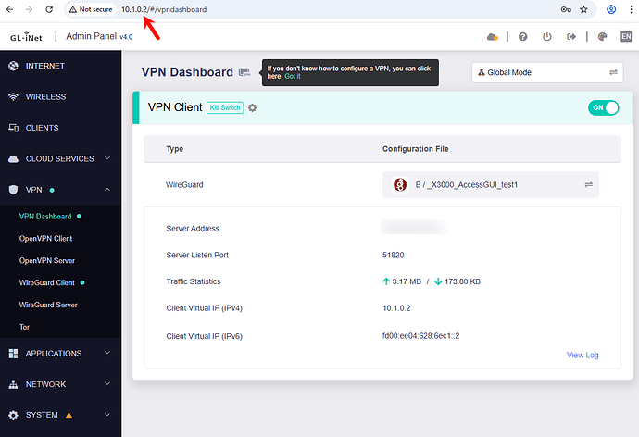The width and height of the screenshot is (639, 437).
Task: Open the cloud status icon in header
Action: pos(493,37)
